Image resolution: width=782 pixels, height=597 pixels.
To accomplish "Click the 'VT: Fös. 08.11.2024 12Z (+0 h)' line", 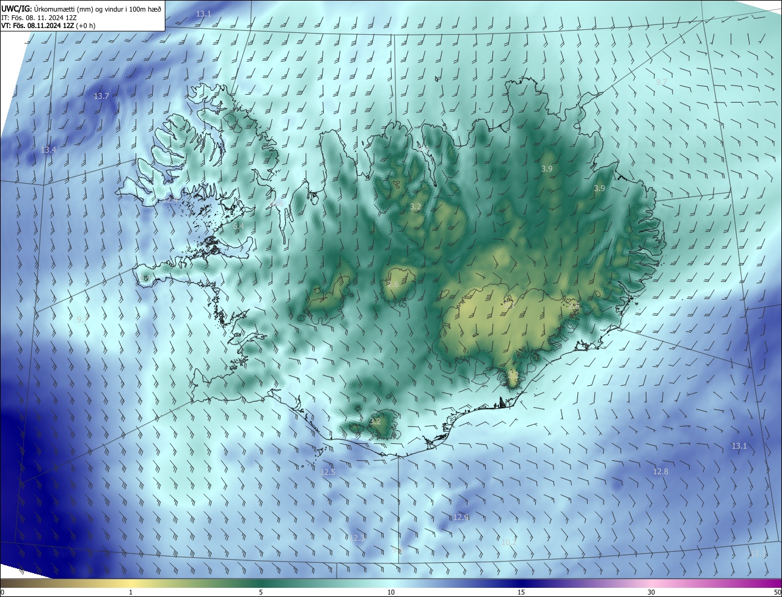I will point(48,26).
